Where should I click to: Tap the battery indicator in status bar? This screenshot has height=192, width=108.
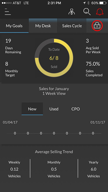click(103, 3)
